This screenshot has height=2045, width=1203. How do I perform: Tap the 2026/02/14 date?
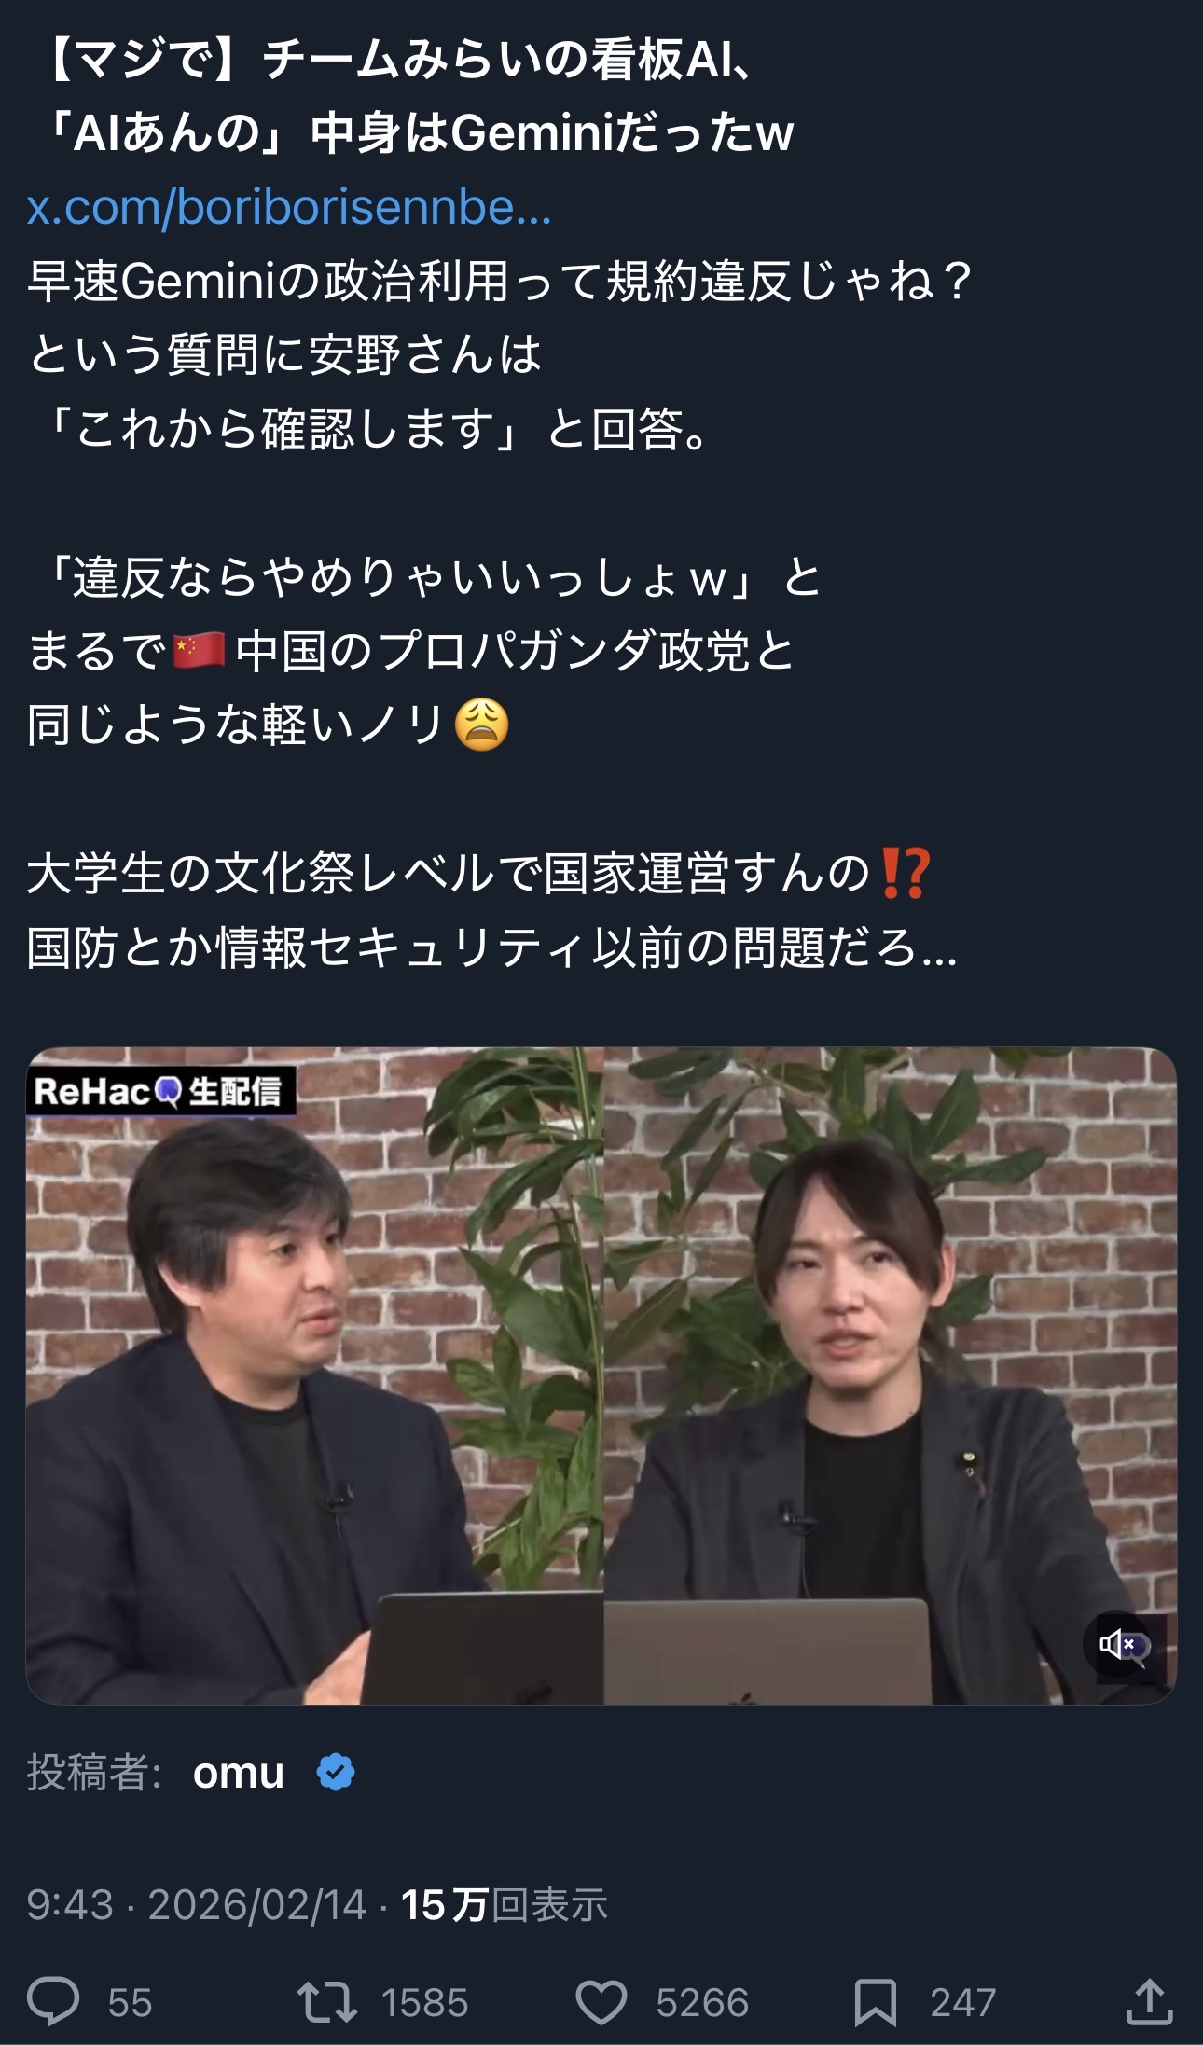point(257,1904)
